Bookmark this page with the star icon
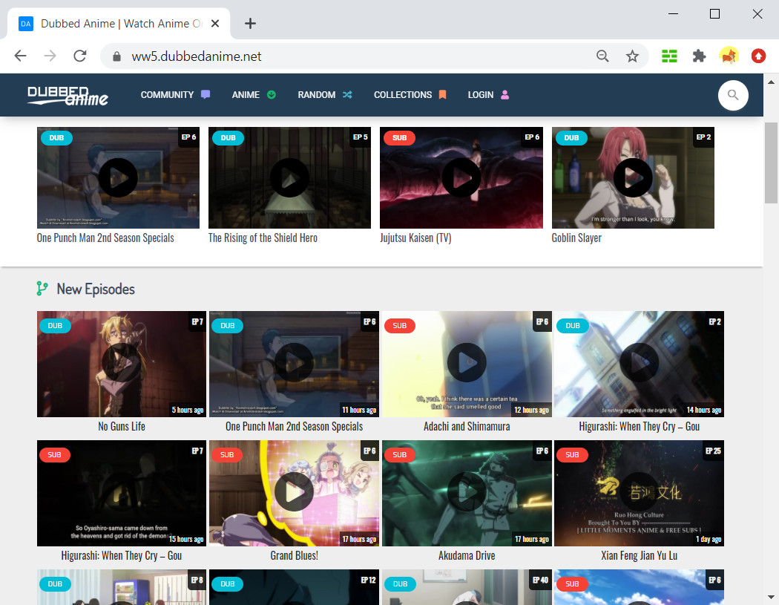779x605 pixels. point(632,56)
